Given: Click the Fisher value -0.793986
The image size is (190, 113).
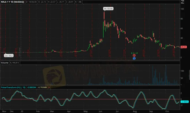Looking at the screenshot, I should [x=42, y=87].
